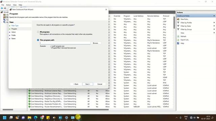Open the File menu
The height and width of the screenshot is (121, 216).
[3, 5]
